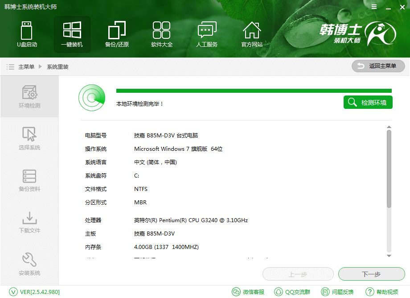The image size is (410, 298).
Task: Click 中文 (简体，中国) language value
Action: (x=156, y=162)
